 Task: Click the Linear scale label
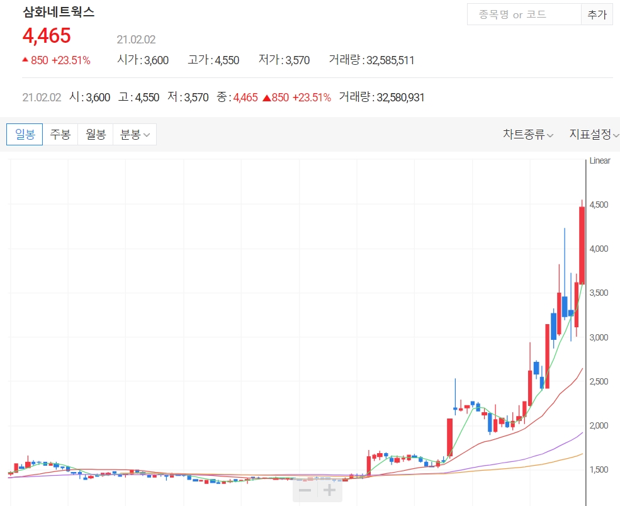[x=599, y=160]
